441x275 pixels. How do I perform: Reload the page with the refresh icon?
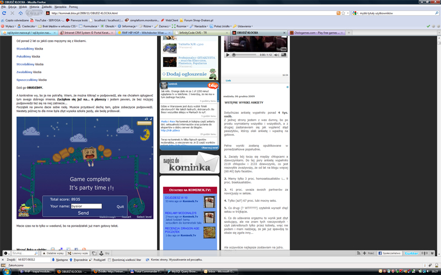pyautogui.click(x=4, y=13)
